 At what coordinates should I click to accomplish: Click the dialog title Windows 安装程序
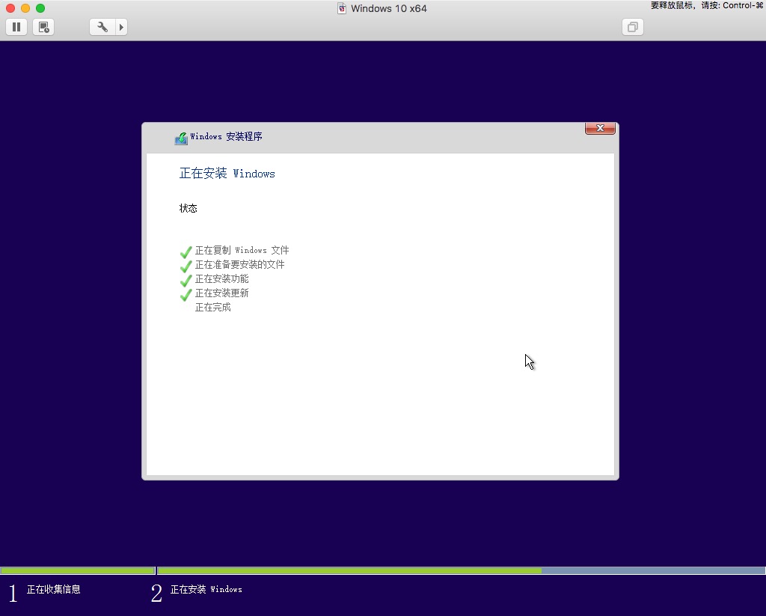[x=226, y=136]
